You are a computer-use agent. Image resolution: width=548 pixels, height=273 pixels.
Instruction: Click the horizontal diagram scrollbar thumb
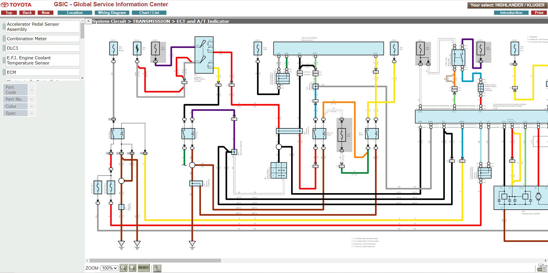click(155, 260)
